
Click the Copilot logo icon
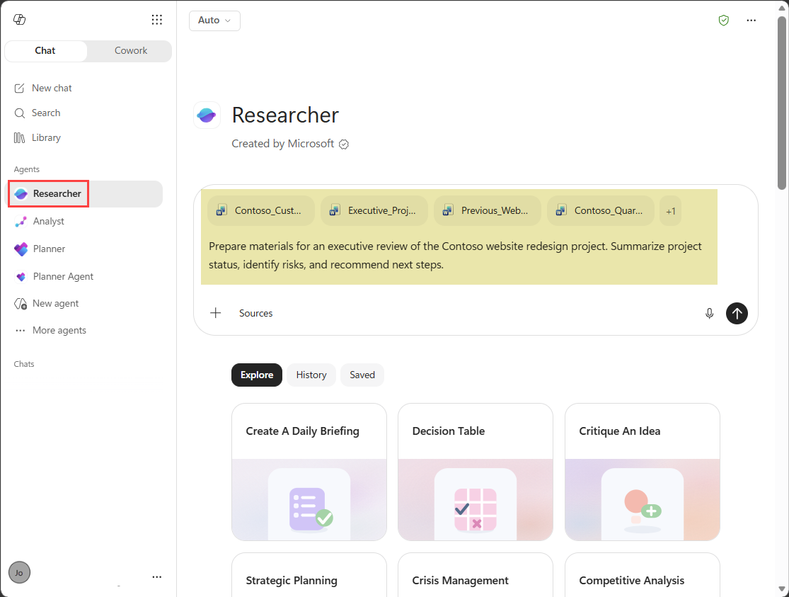[x=20, y=20]
